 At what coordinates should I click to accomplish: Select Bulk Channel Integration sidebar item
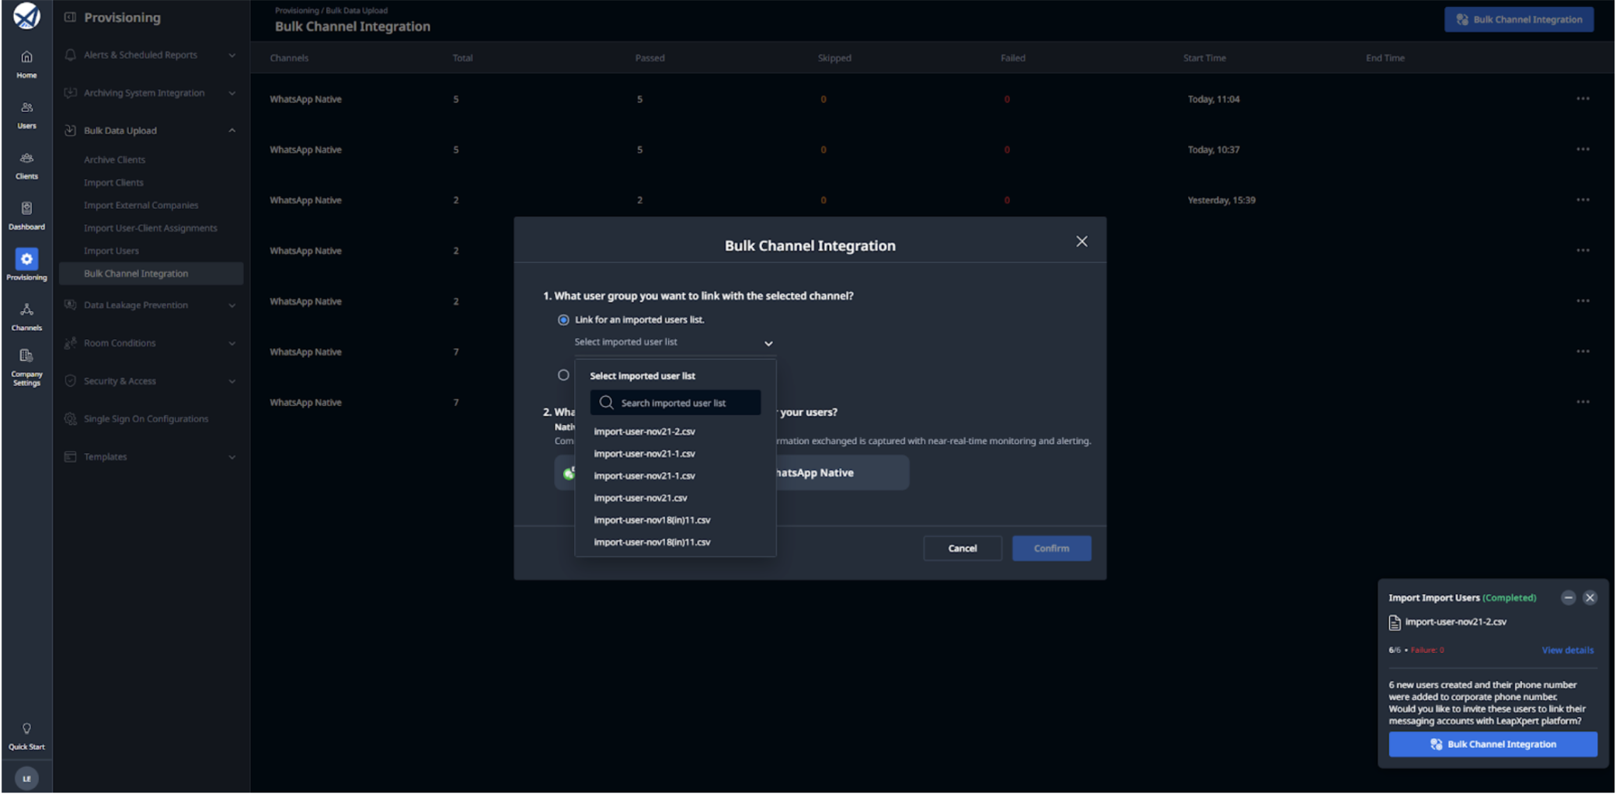click(x=151, y=273)
